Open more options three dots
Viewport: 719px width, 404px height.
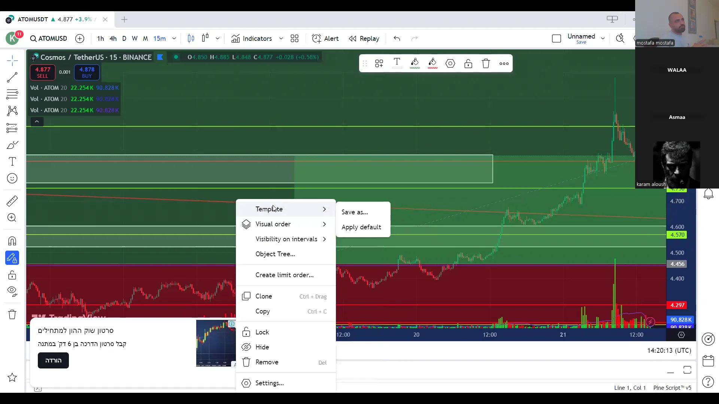coord(504,64)
